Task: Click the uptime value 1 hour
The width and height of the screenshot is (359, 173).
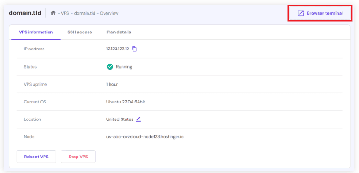Action: (x=112, y=84)
